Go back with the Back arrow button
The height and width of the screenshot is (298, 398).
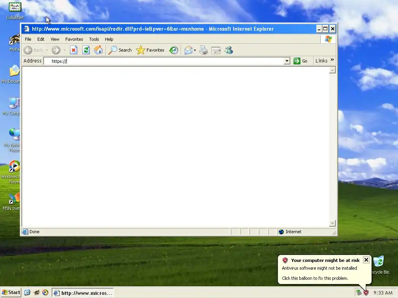click(33, 50)
